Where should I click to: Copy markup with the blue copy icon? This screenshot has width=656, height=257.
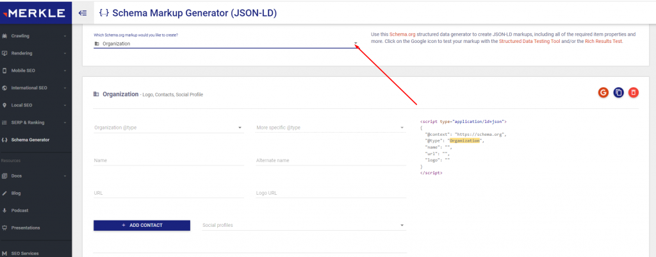[x=618, y=92]
